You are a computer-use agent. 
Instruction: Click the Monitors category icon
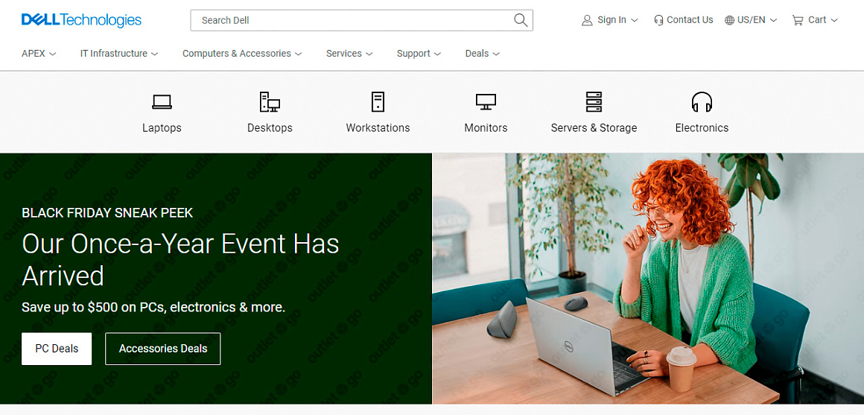pos(486,102)
